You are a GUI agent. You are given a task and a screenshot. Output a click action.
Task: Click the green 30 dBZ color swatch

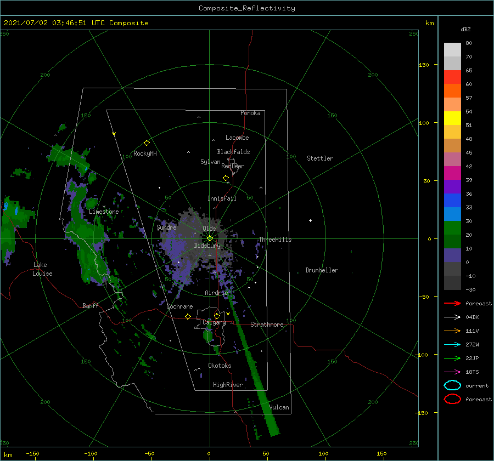pos(452,227)
